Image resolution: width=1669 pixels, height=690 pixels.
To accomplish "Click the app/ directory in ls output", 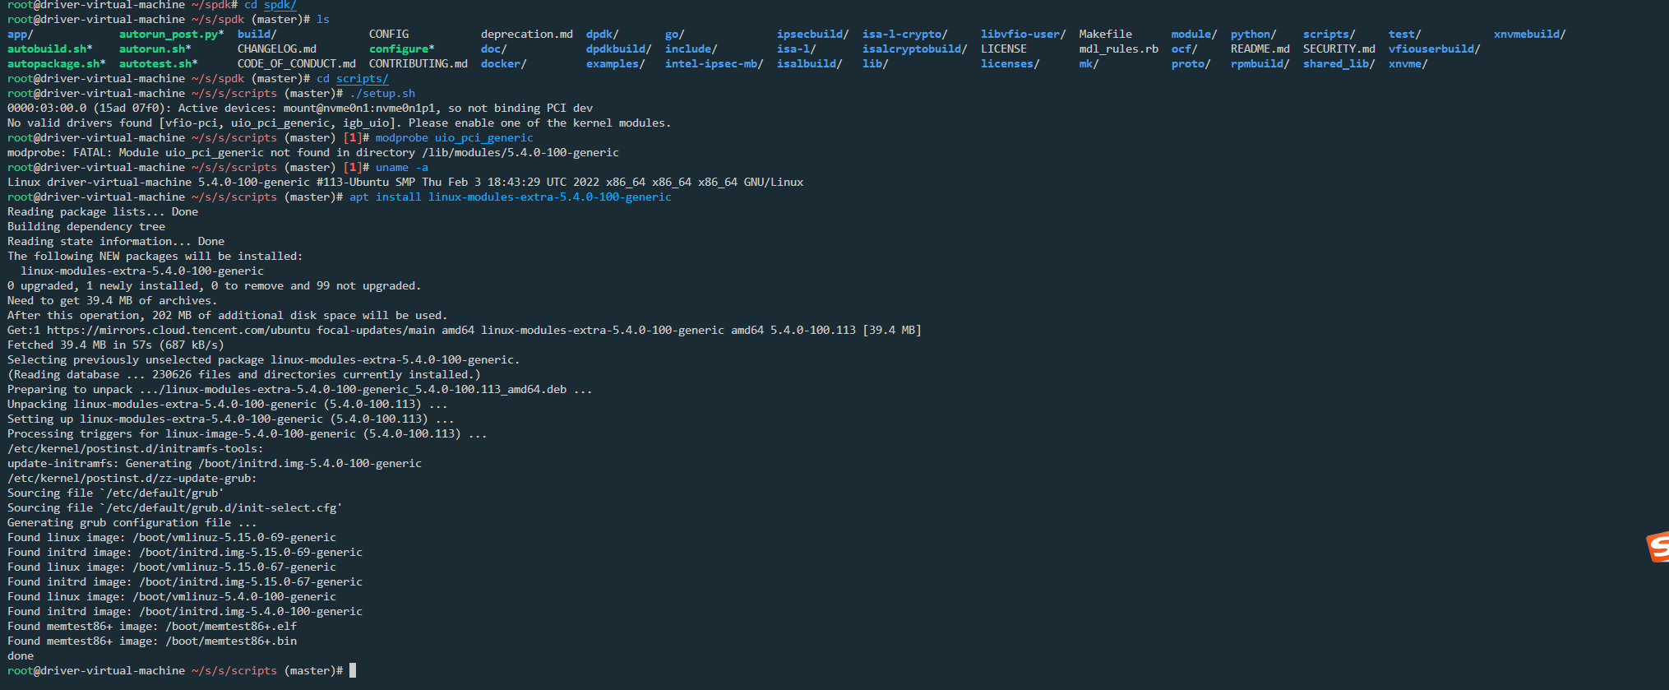I will (x=21, y=35).
